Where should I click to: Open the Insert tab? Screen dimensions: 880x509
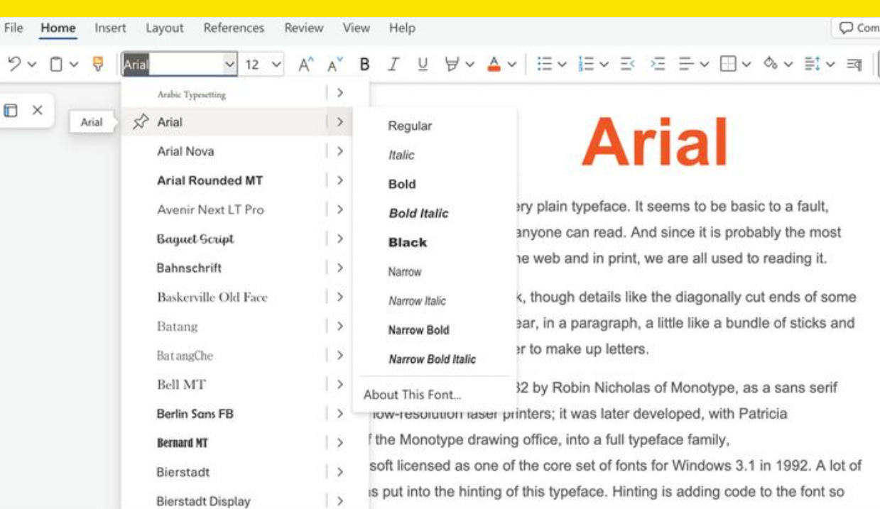click(110, 28)
